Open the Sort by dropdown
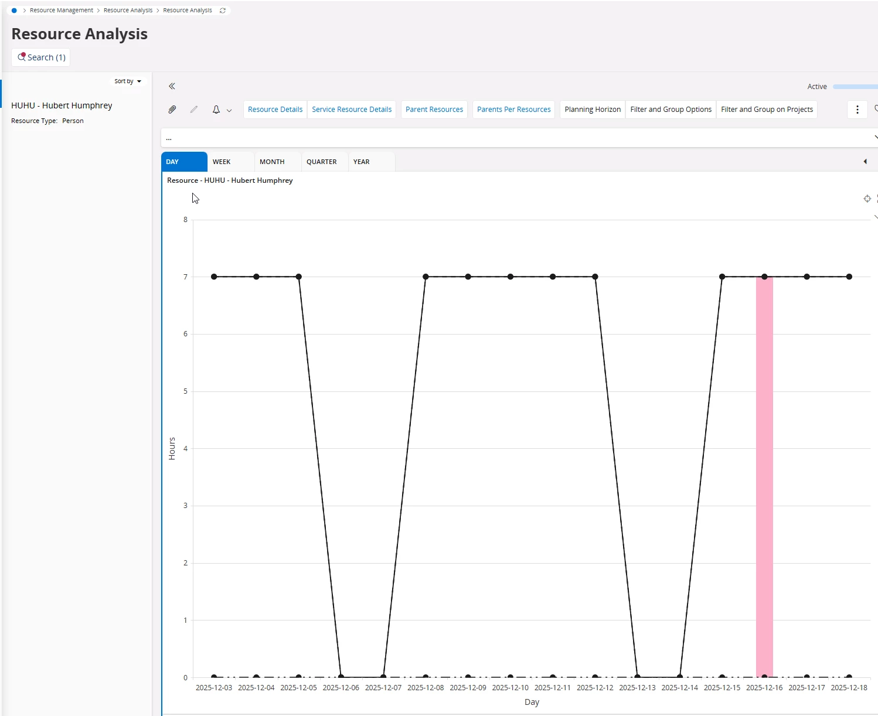Screen dimensions: 878x716 (x=128, y=81)
